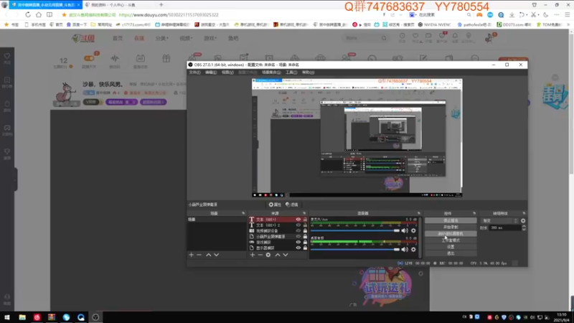Open Douyu header history clock icon

tap(402, 36)
